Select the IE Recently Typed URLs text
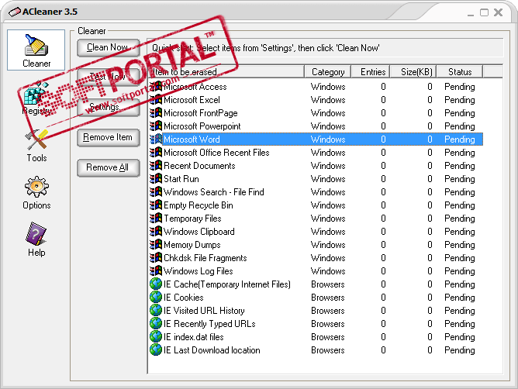Viewport: 518px width, 389px height. [x=209, y=324]
